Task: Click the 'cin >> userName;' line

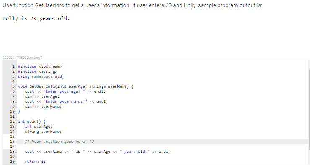Action: pos(43,107)
